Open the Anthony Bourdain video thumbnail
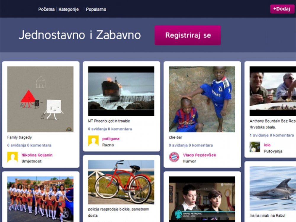The image size is (296, 222). [273, 91]
